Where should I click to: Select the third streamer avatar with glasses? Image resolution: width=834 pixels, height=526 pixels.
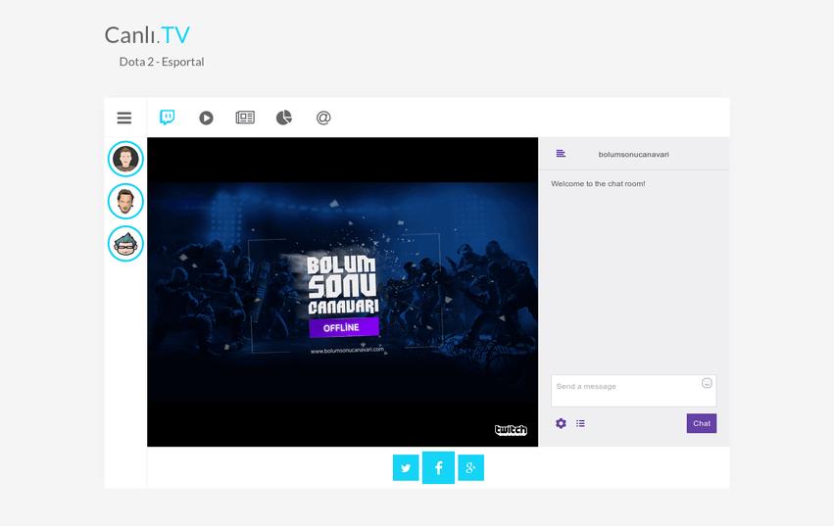[x=125, y=244]
